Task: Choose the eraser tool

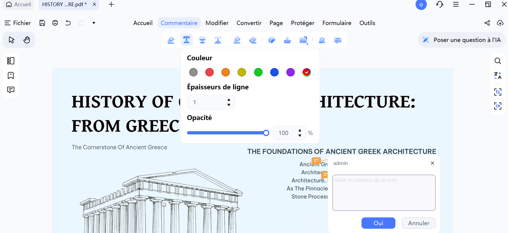Action: tap(253, 40)
